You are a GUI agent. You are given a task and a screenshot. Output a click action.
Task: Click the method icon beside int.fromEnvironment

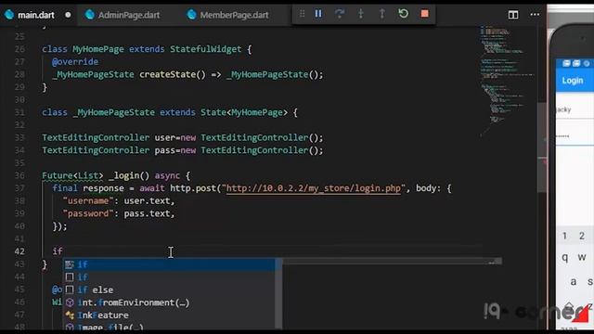(x=70, y=302)
